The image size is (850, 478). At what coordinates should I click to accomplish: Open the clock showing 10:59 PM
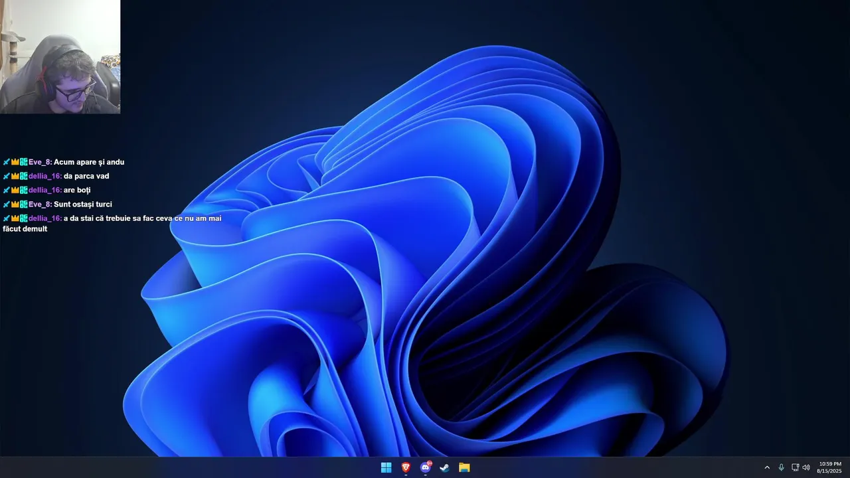click(829, 467)
